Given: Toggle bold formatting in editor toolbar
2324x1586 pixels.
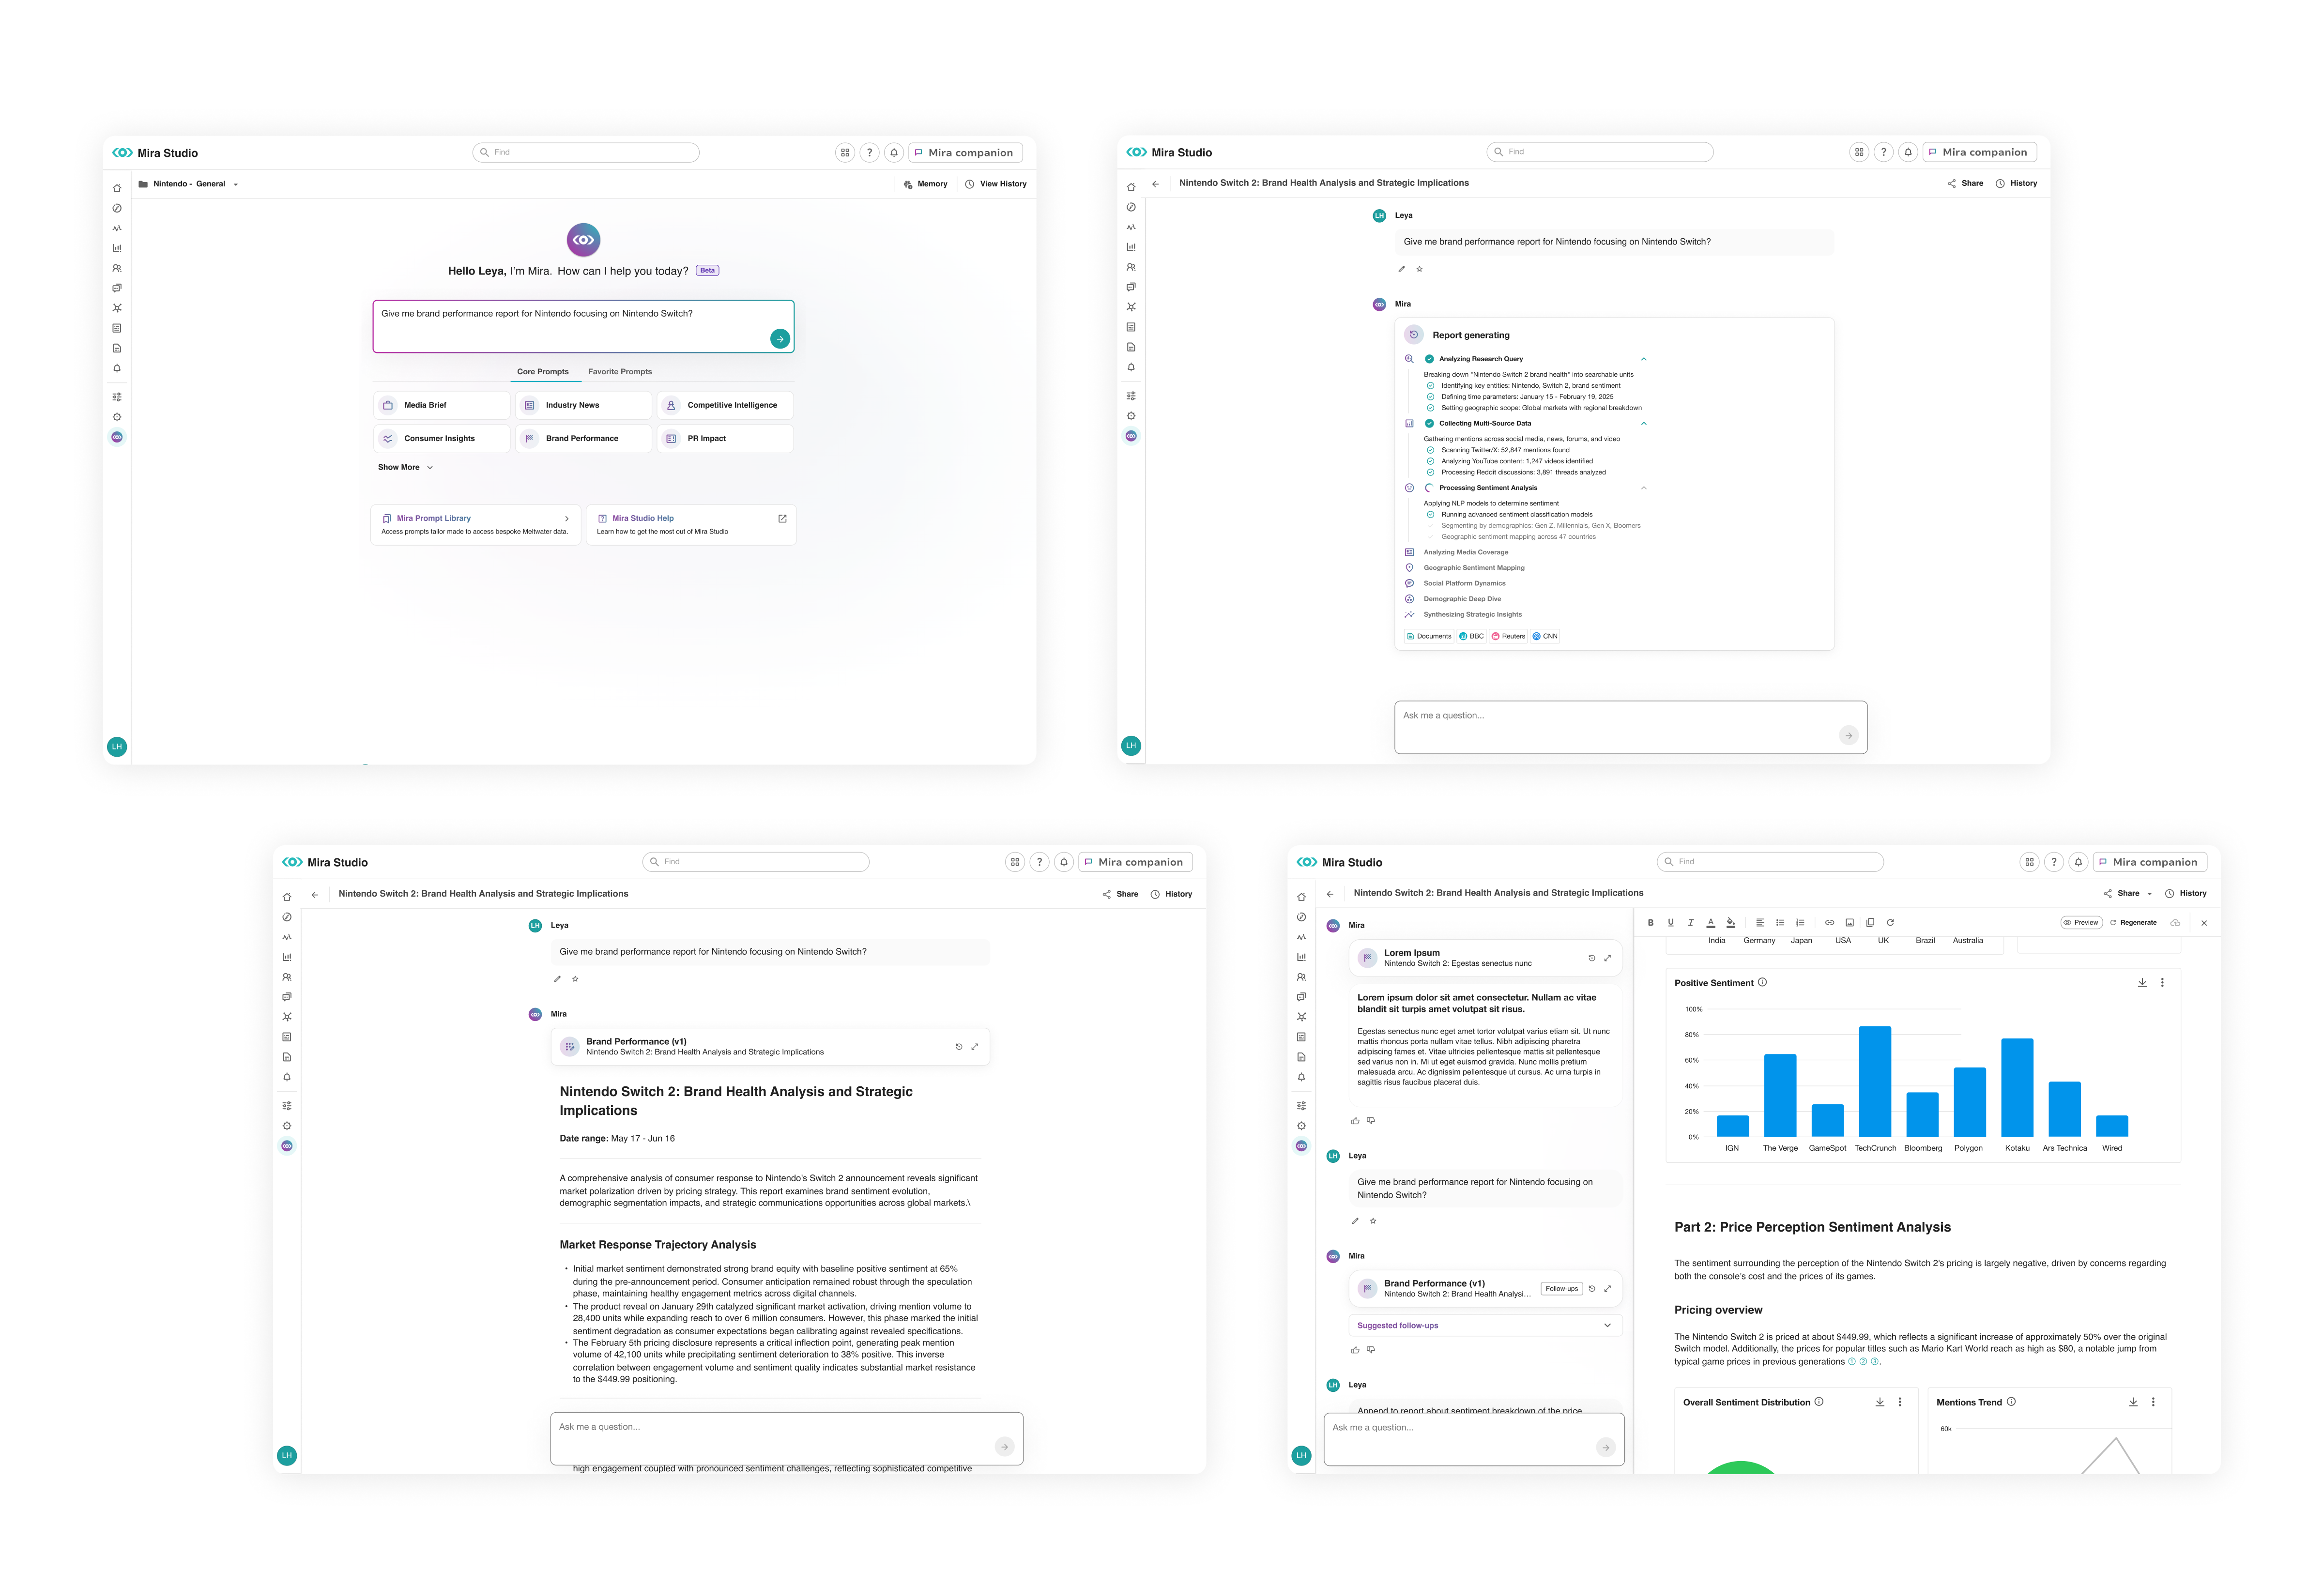Looking at the screenshot, I should [1651, 923].
